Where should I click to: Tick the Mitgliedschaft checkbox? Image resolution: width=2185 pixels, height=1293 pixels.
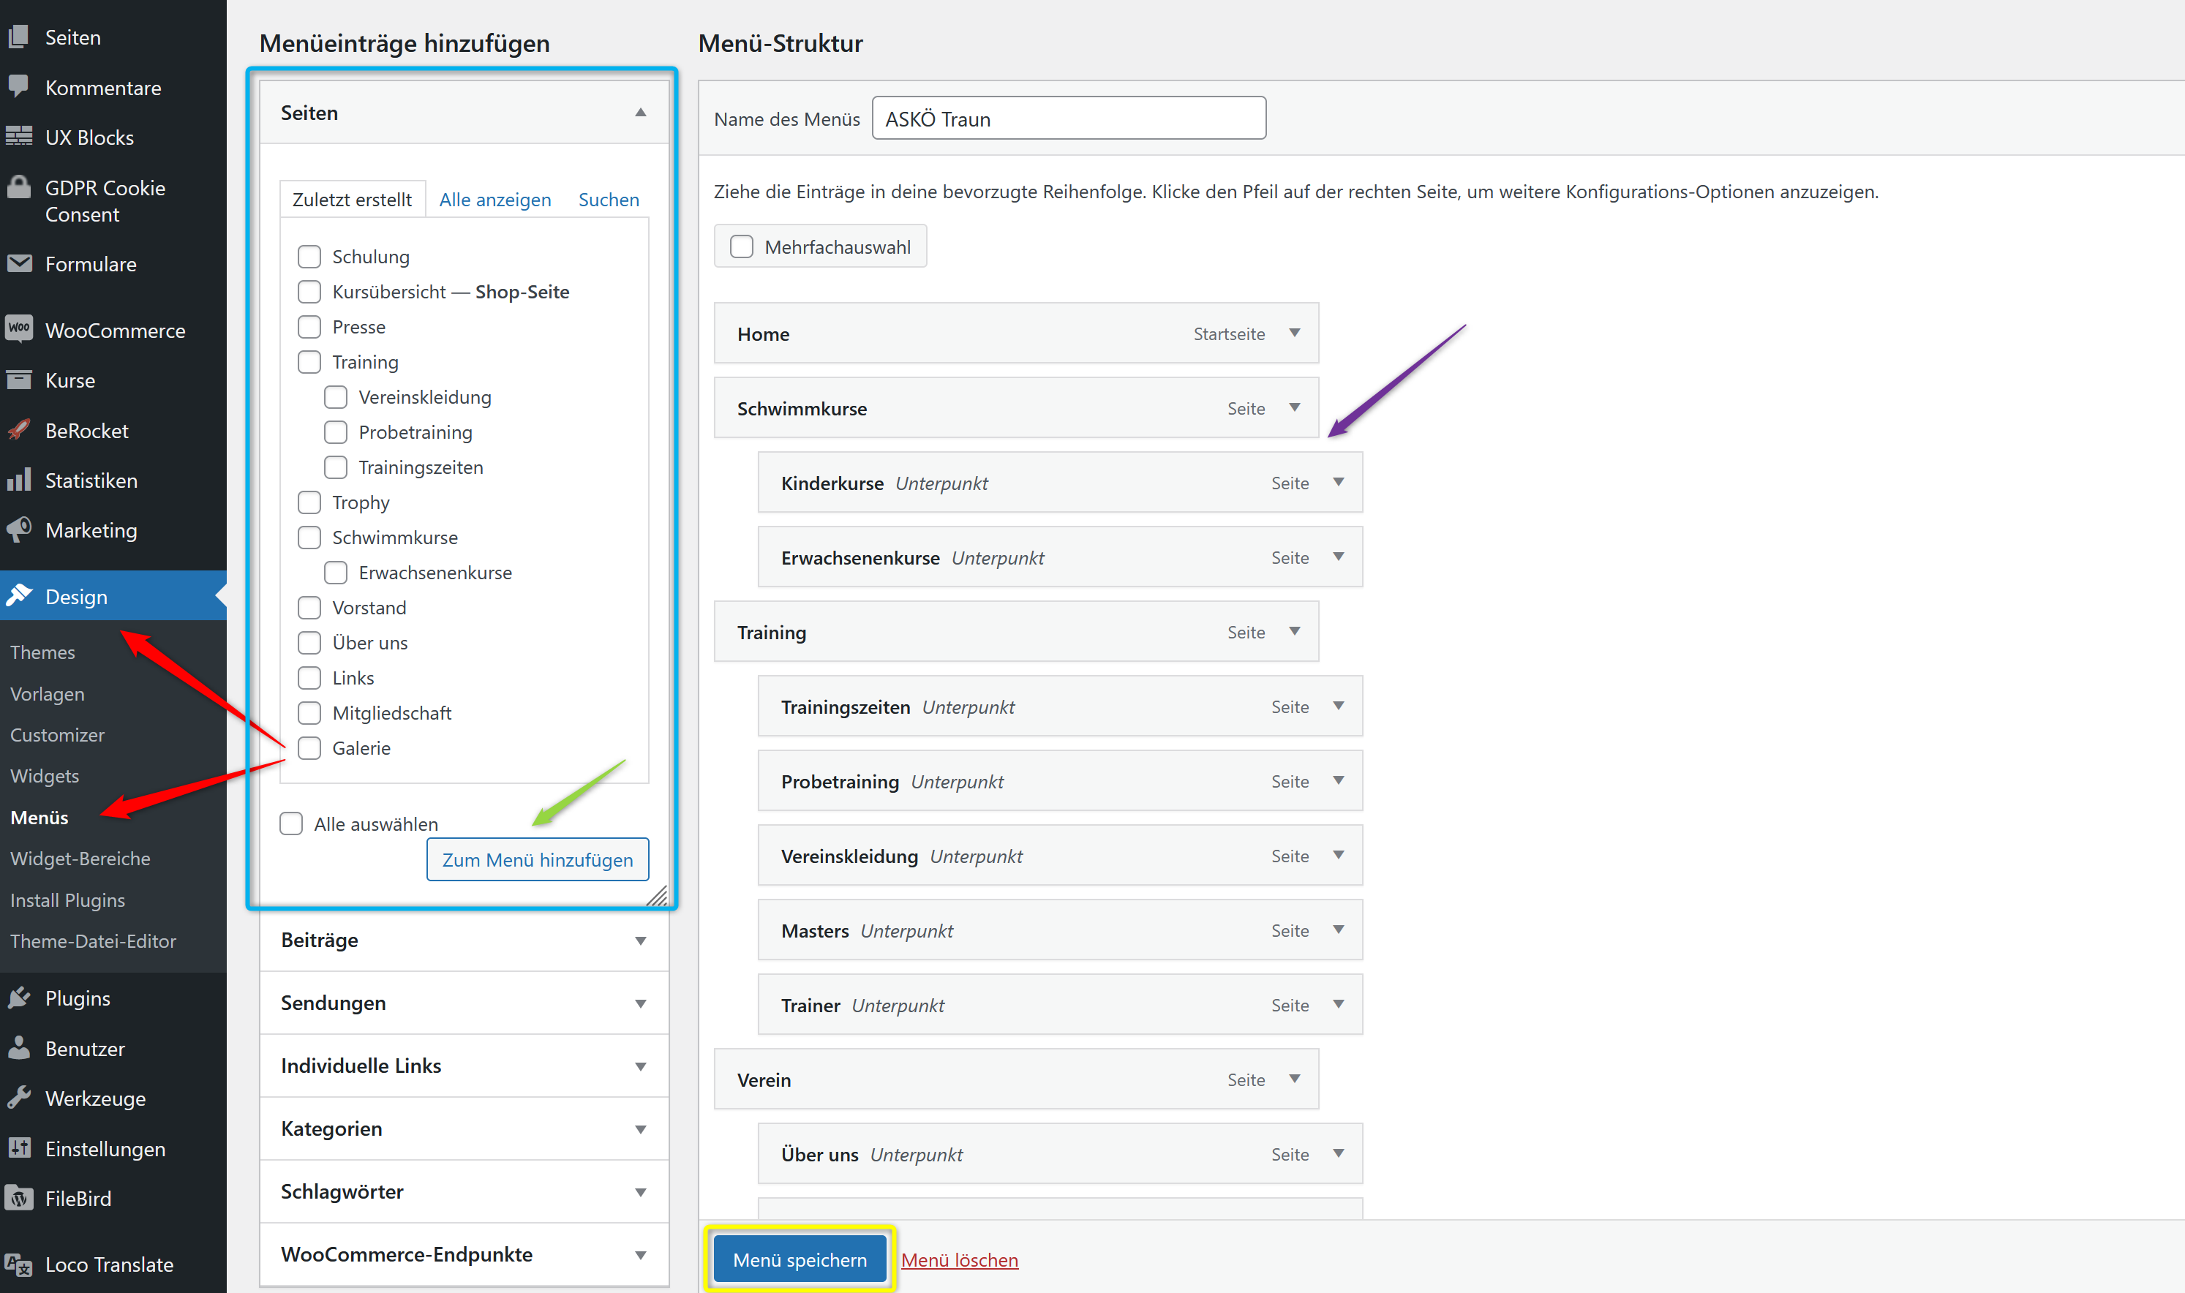pos(309,713)
